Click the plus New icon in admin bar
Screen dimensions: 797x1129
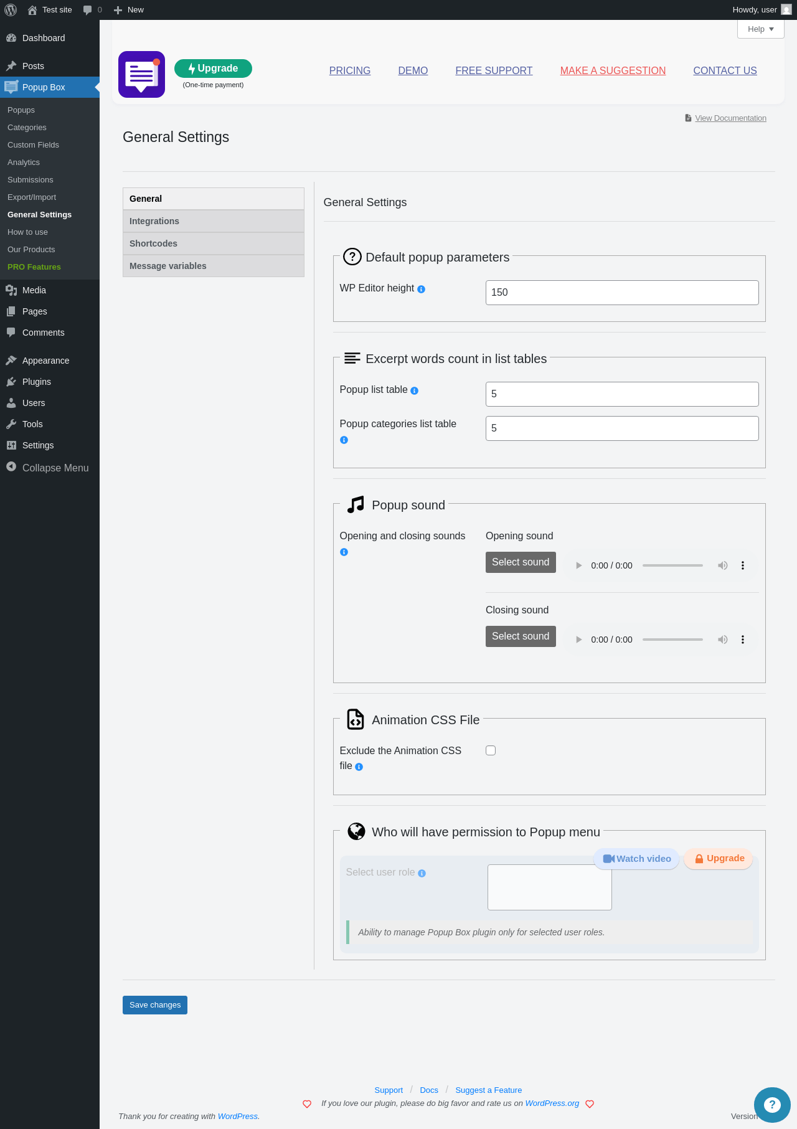tap(118, 10)
